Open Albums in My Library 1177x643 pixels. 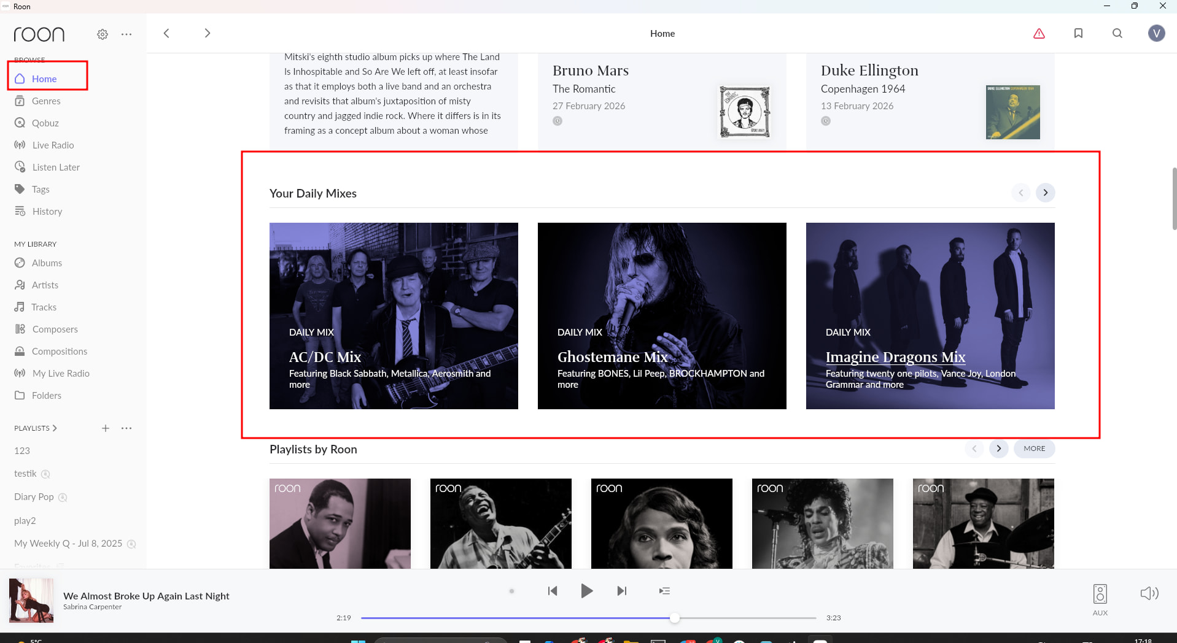point(47,263)
